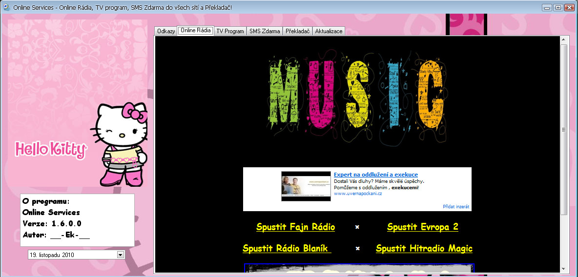
Task: Open the Překladač tab
Action: (x=298, y=31)
